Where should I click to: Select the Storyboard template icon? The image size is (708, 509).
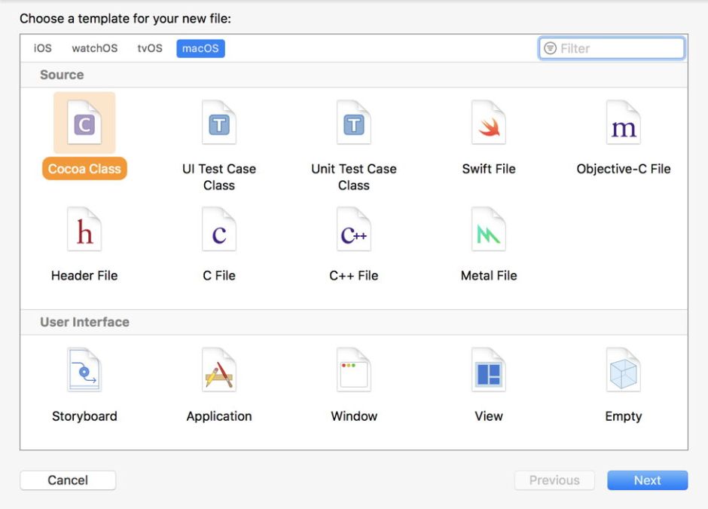pyautogui.click(x=84, y=371)
